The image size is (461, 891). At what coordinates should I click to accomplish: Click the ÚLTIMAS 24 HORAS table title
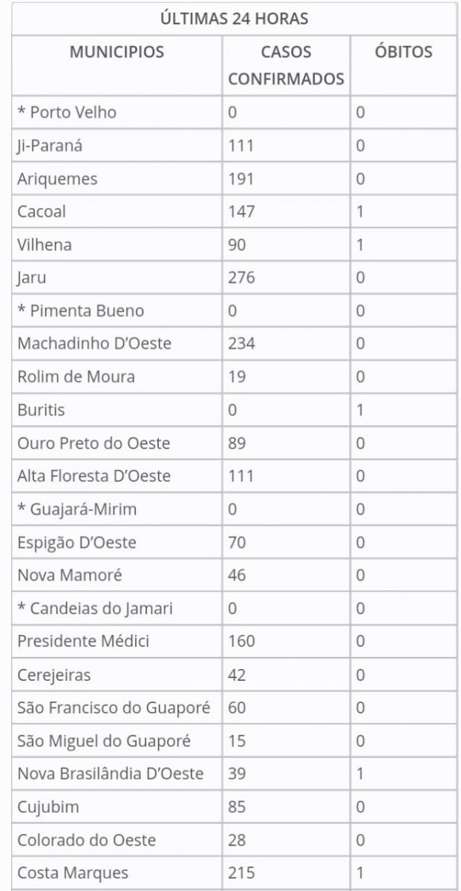234,19
